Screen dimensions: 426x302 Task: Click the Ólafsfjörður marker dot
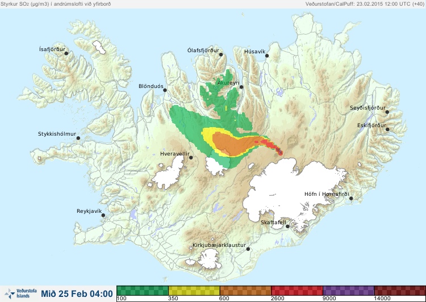221,54
